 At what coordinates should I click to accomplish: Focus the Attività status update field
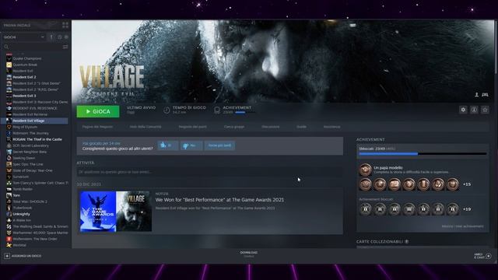(x=209, y=172)
